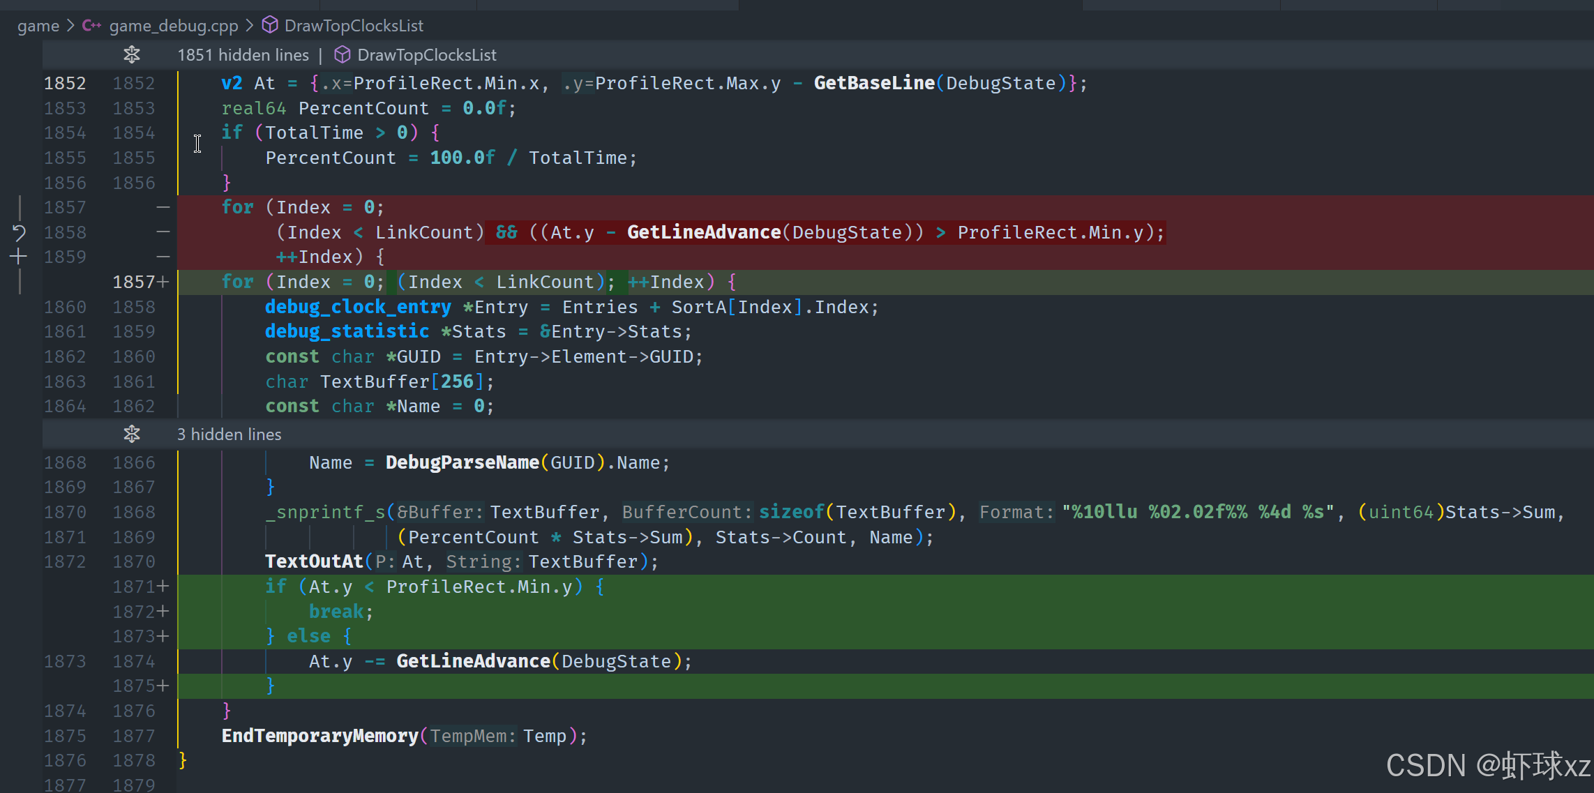Click the plus marker on added line 1871
The height and width of the screenshot is (793, 1594).
coord(163,587)
